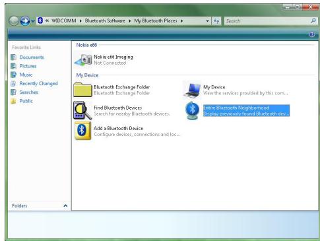Screen dimensions: 320x241
Task: Open the address bar history dropdown
Action: (207, 21)
